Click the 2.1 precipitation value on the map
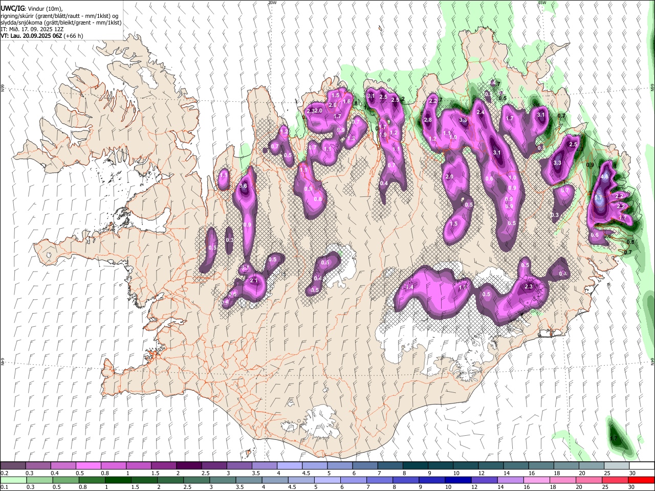Image resolution: width=655 pixels, height=491 pixels. point(254,280)
